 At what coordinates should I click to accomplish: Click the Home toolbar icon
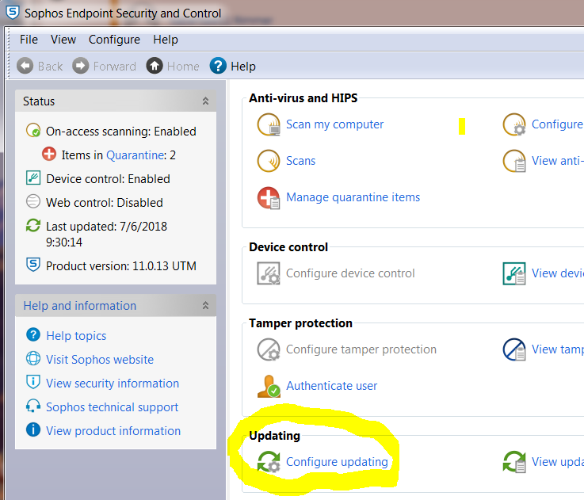155,66
